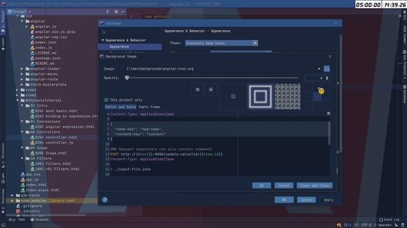Open the TODO tool window tab

[17, 220]
